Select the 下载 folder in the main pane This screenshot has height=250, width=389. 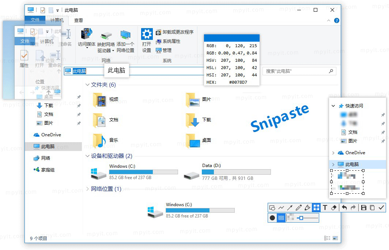[199, 120]
